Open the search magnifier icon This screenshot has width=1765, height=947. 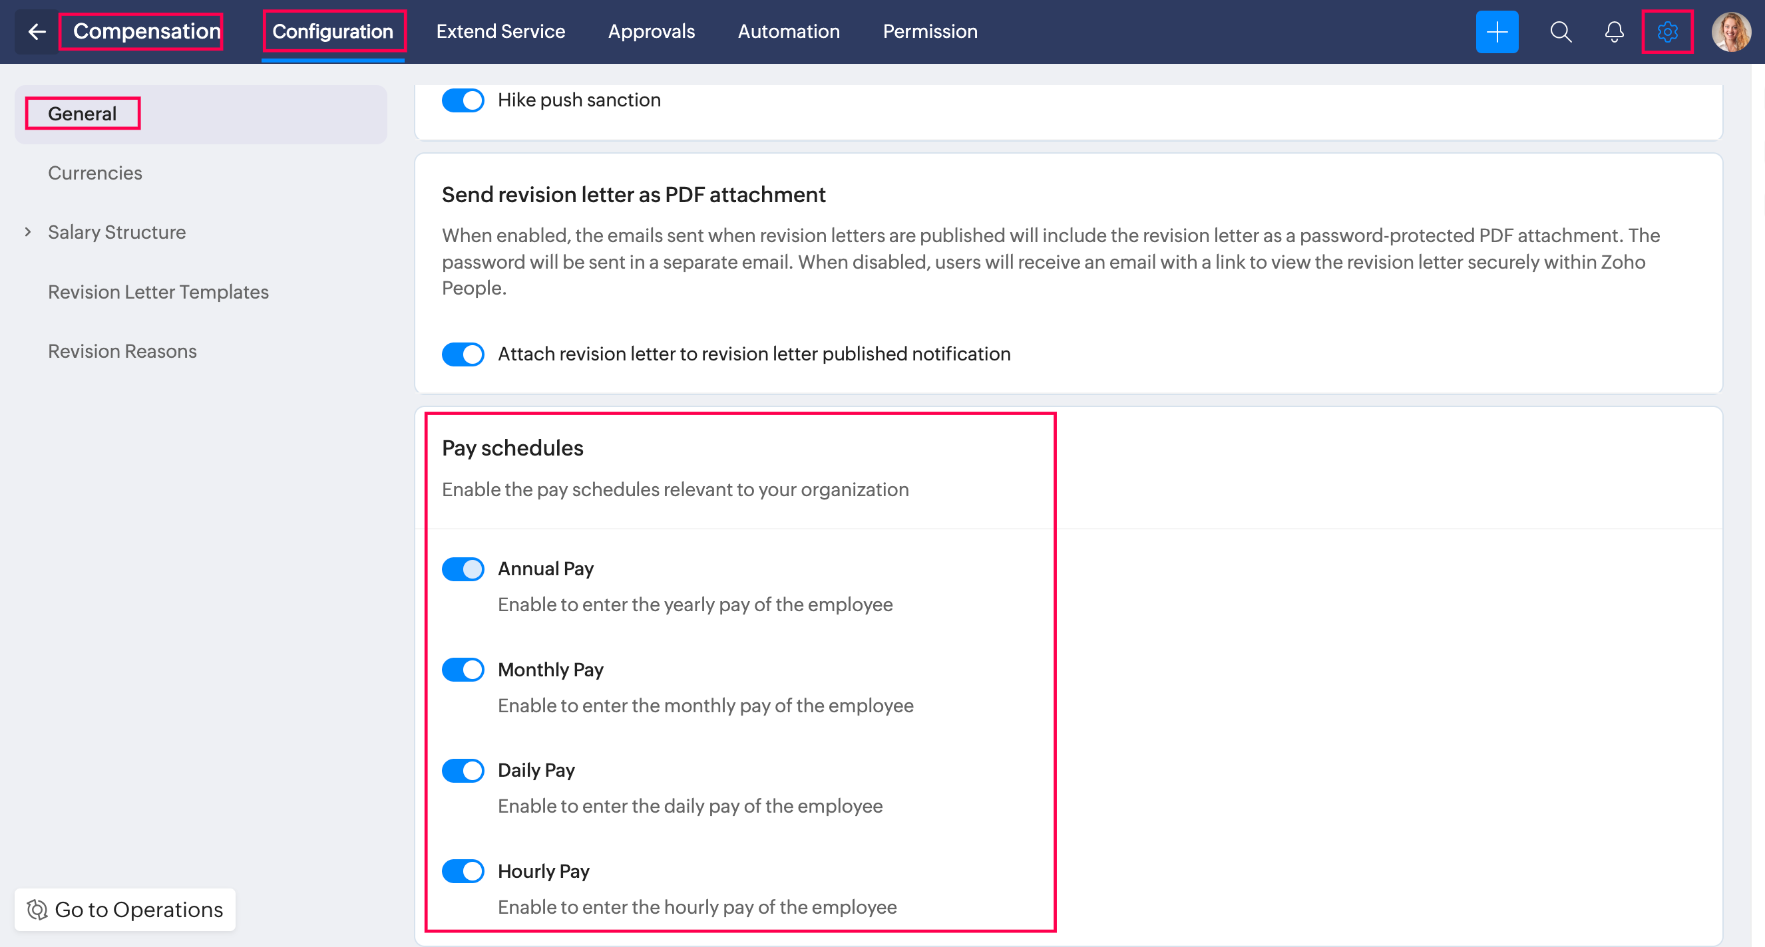tap(1560, 31)
